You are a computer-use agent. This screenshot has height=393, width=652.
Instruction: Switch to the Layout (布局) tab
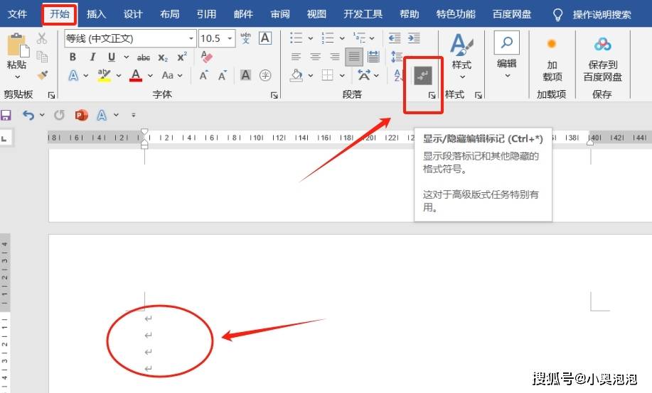[170, 14]
